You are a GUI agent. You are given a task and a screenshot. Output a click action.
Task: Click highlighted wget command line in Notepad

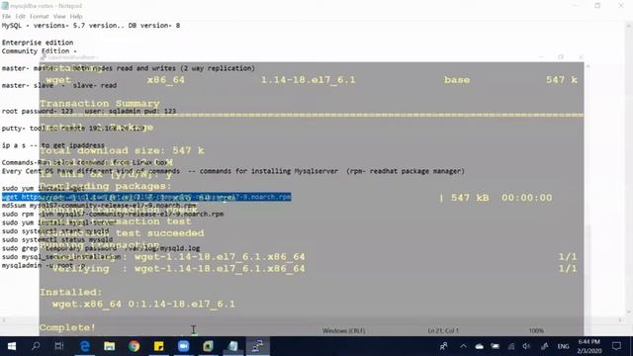click(x=146, y=197)
